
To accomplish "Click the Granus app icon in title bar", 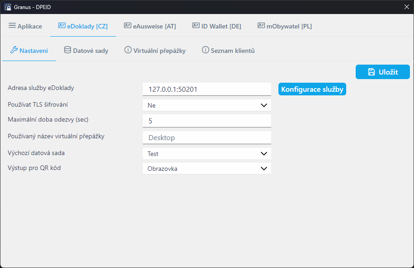I will pos(8,7).
